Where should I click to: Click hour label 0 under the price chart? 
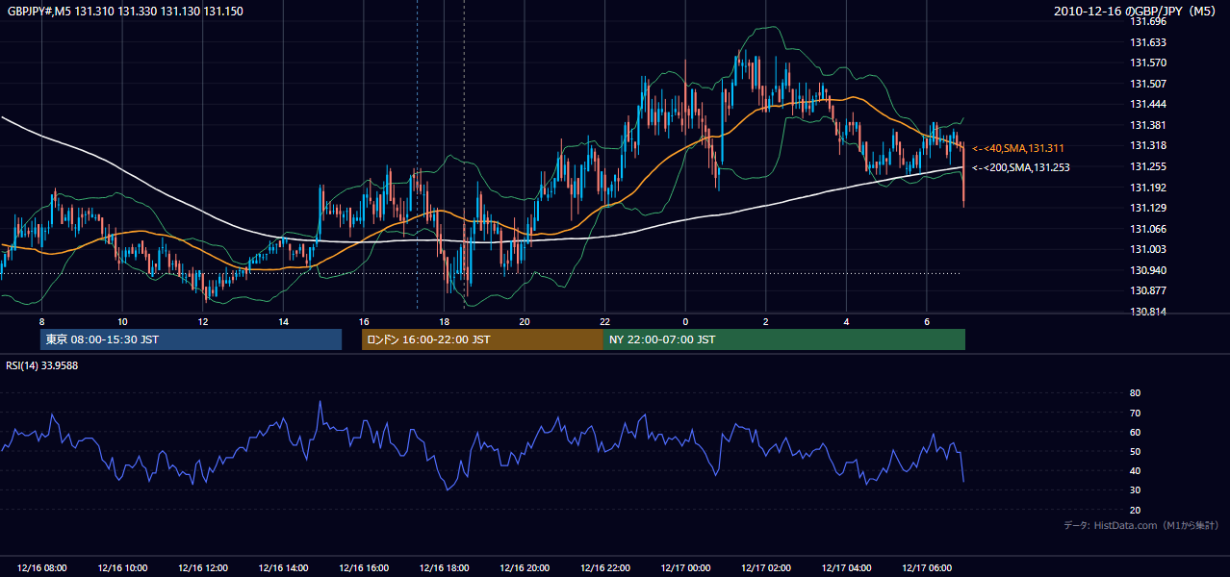click(x=685, y=321)
